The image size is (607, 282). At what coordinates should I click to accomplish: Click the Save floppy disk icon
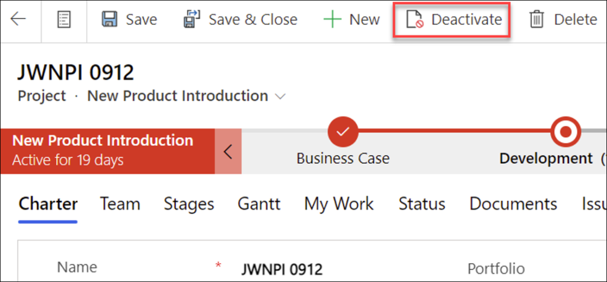pyautogui.click(x=110, y=20)
